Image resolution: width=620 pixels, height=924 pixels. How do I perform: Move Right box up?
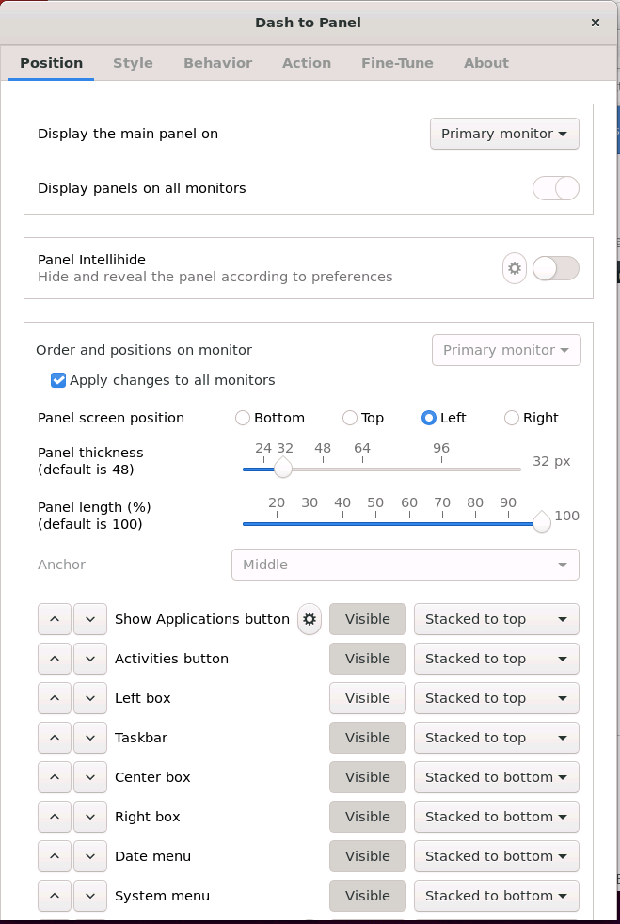(55, 817)
